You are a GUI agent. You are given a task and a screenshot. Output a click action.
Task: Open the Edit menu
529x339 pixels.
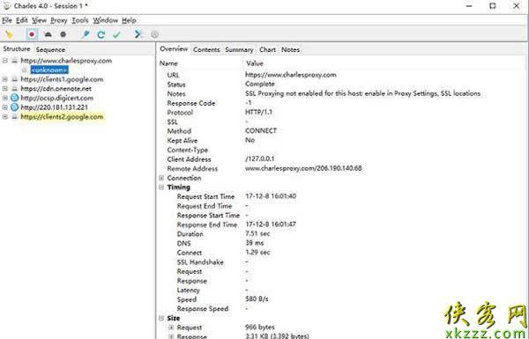[22, 20]
